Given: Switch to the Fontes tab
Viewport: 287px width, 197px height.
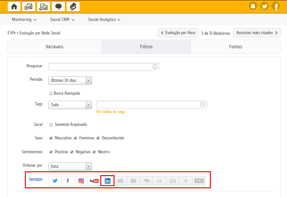Looking at the screenshot, I should point(235,47).
